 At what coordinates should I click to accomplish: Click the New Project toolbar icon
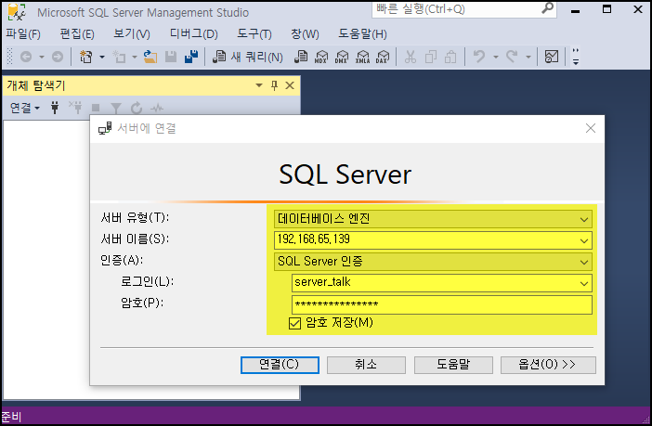click(x=86, y=57)
